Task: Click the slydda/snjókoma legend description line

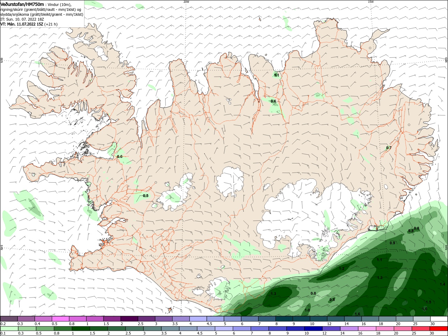Action: coord(42,14)
